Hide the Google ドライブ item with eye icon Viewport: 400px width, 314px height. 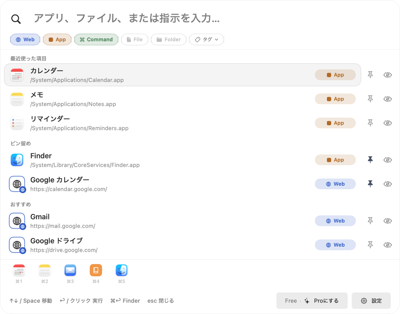pyautogui.click(x=387, y=245)
